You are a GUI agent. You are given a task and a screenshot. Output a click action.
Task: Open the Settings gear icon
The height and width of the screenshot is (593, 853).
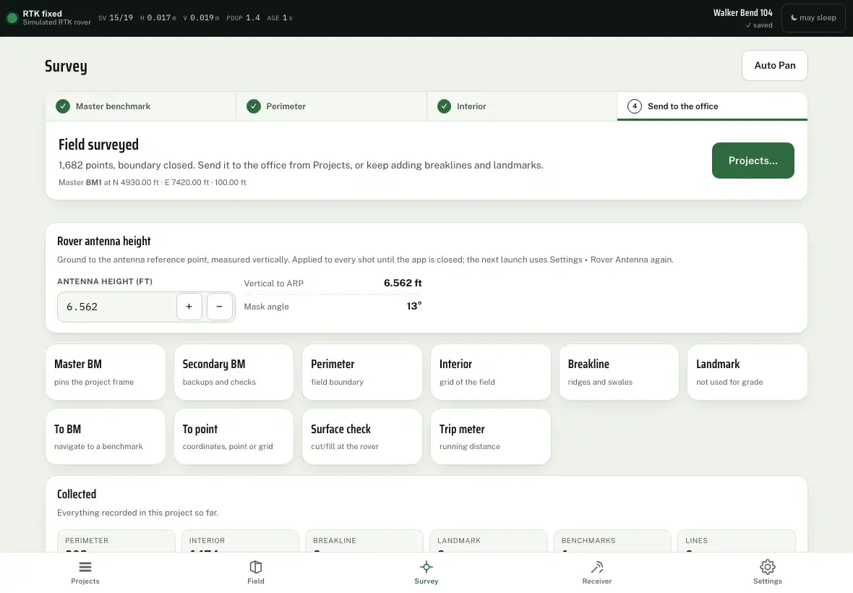coord(768,567)
